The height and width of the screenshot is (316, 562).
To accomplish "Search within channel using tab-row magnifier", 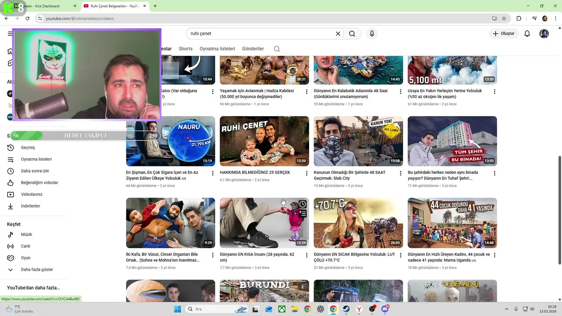I will pos(277,49).
